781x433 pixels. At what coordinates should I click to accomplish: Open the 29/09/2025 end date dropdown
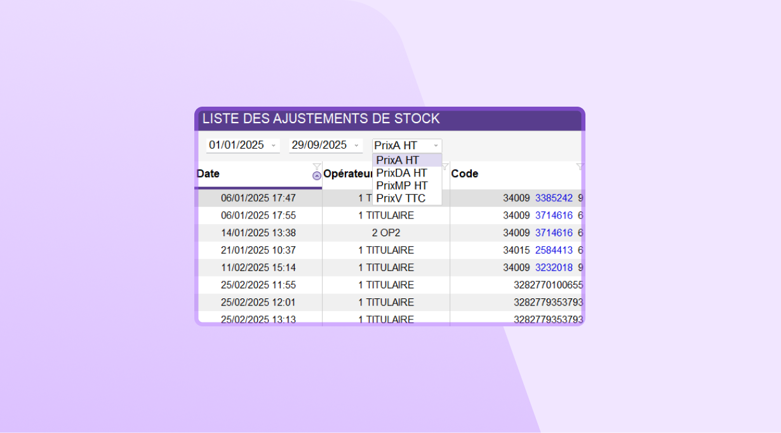(326, 145)
